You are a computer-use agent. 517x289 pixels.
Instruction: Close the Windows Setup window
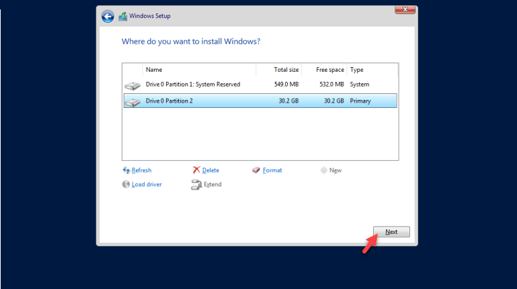point(402,9)
